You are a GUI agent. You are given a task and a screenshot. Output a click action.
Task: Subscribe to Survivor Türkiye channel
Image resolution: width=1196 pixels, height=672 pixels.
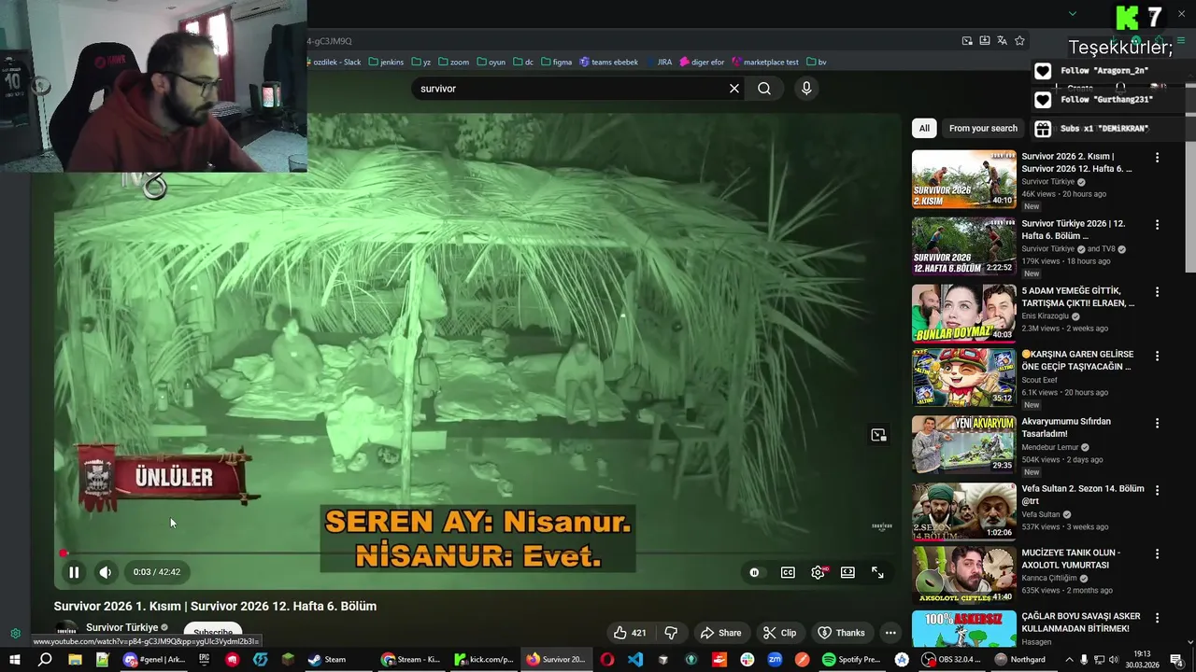[x=213, y=632]
